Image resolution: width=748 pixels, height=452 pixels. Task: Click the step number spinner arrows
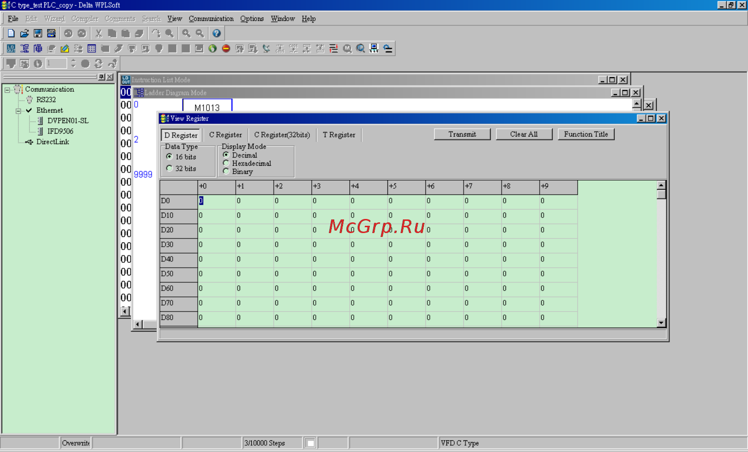[x=73, y=63]
